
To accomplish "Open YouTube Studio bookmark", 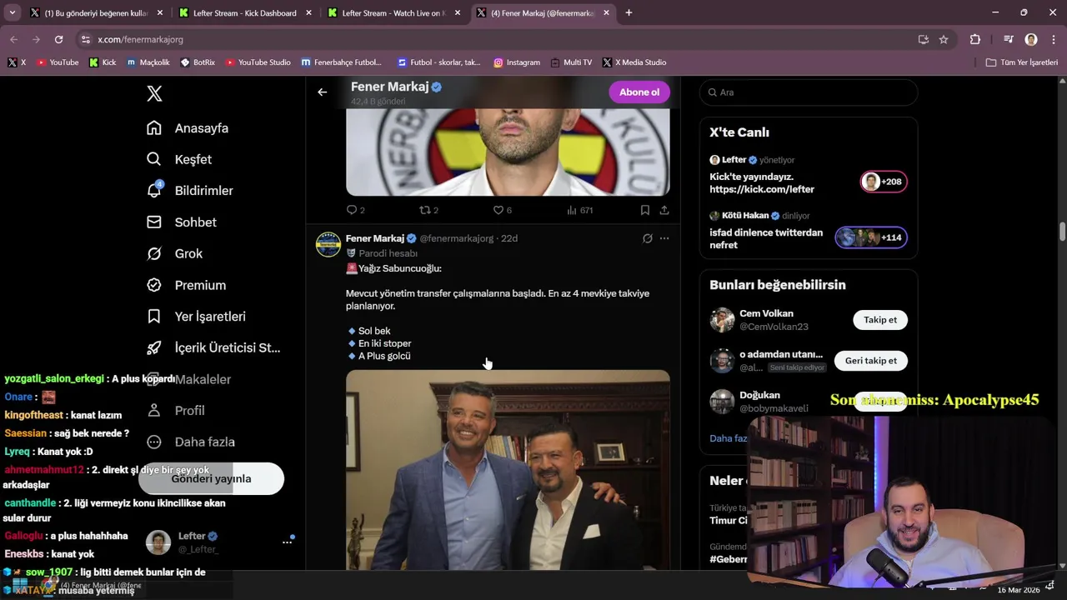I will pyautogui.click(x=258, y=62).
